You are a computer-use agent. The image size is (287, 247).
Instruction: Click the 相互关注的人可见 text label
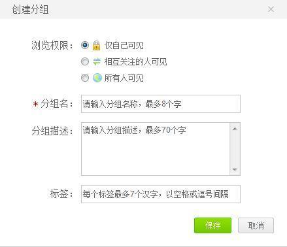135,61
